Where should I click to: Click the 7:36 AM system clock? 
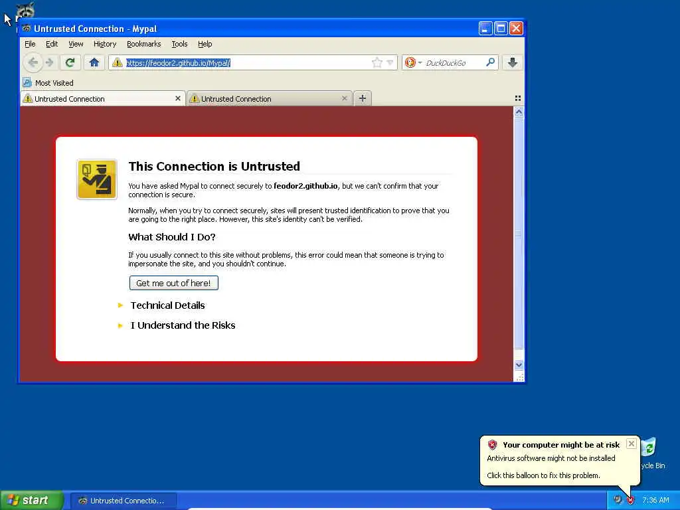655,500
